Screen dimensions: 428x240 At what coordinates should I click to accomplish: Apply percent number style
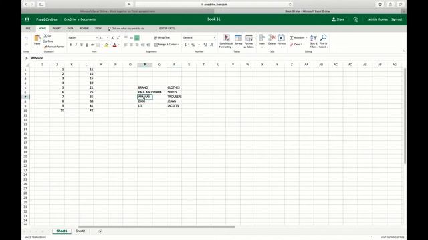(x=193, y=45)
